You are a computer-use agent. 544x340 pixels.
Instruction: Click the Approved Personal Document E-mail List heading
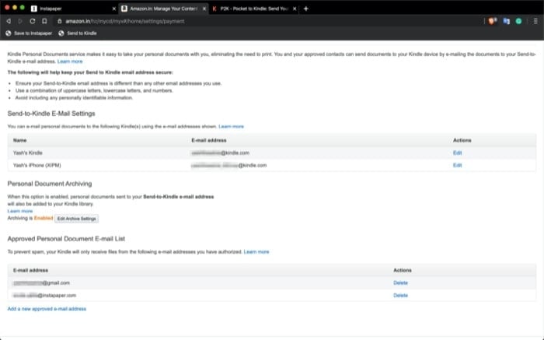[66, 239]
